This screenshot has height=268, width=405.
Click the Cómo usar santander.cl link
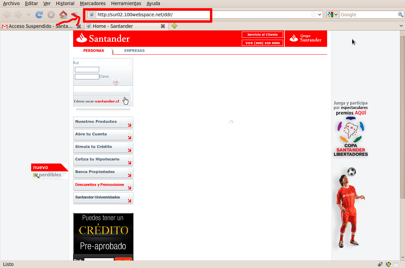coord(97,101)
